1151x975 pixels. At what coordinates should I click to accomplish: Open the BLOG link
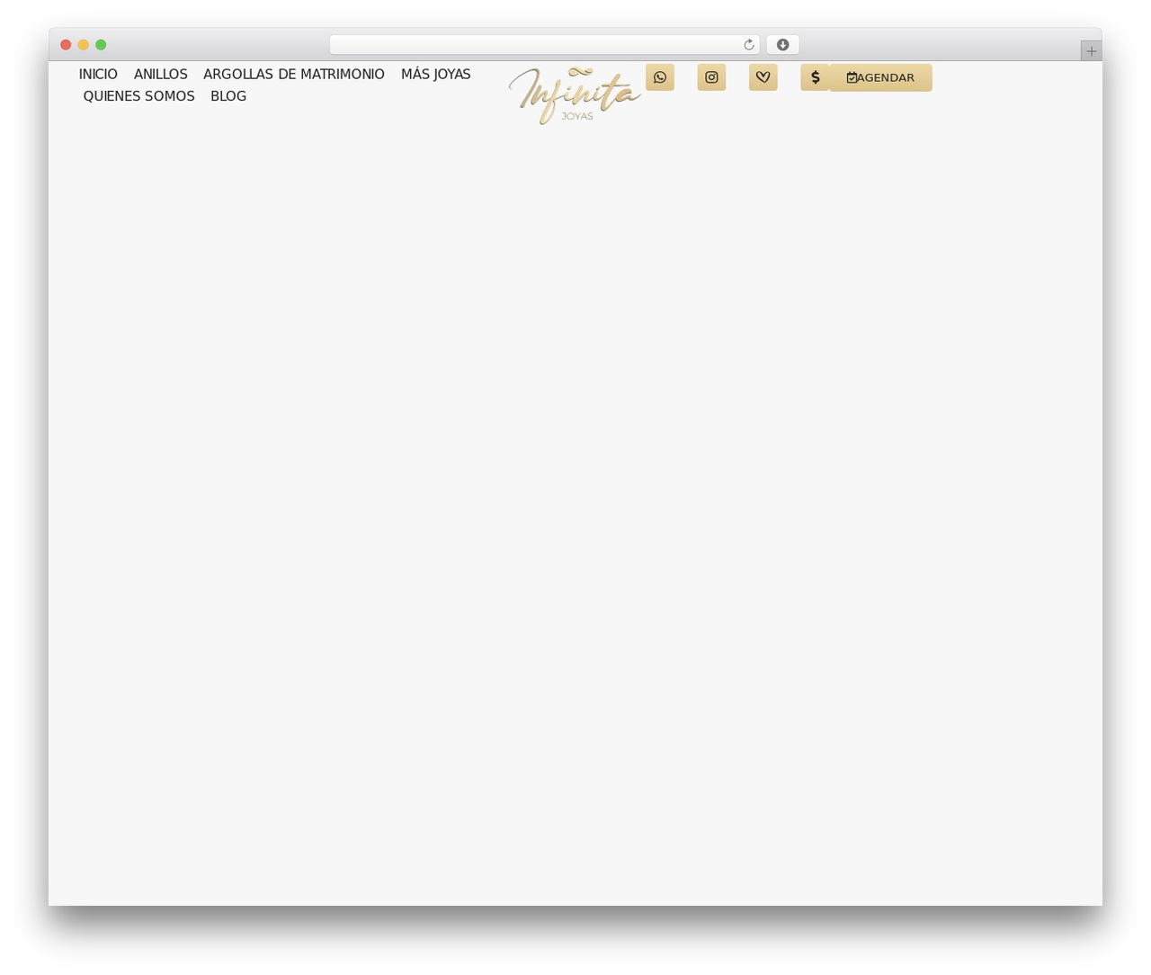click(x=228, y=96)
